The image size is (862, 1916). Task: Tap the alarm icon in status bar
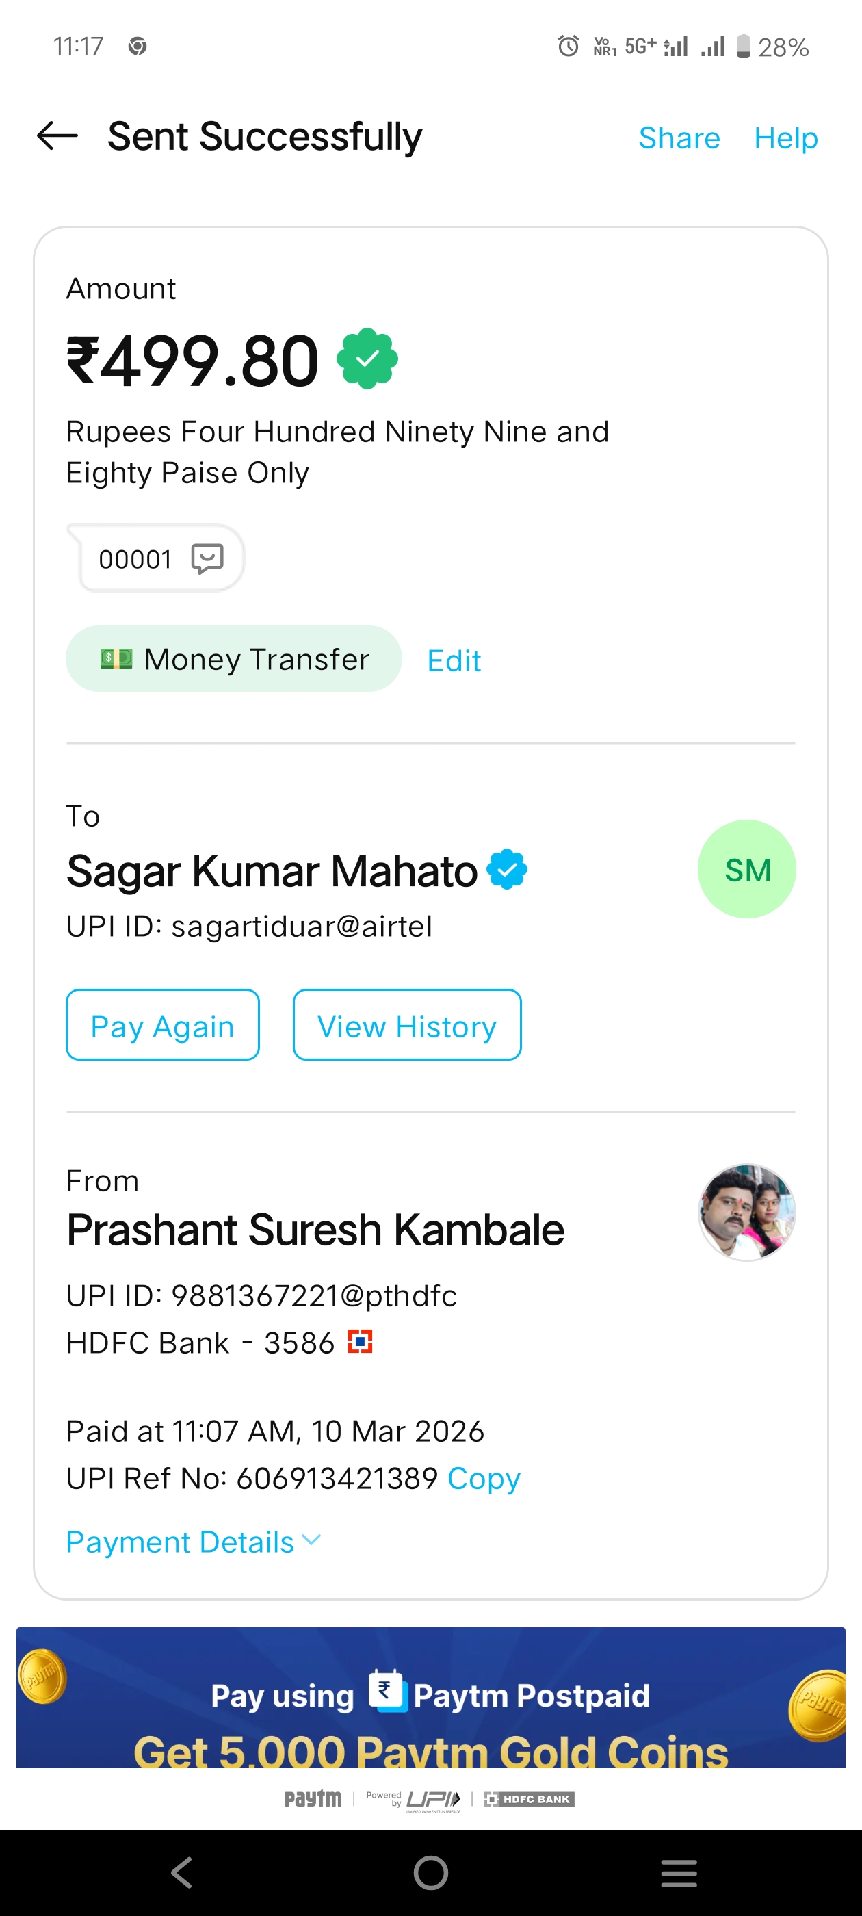click(569, 46)
